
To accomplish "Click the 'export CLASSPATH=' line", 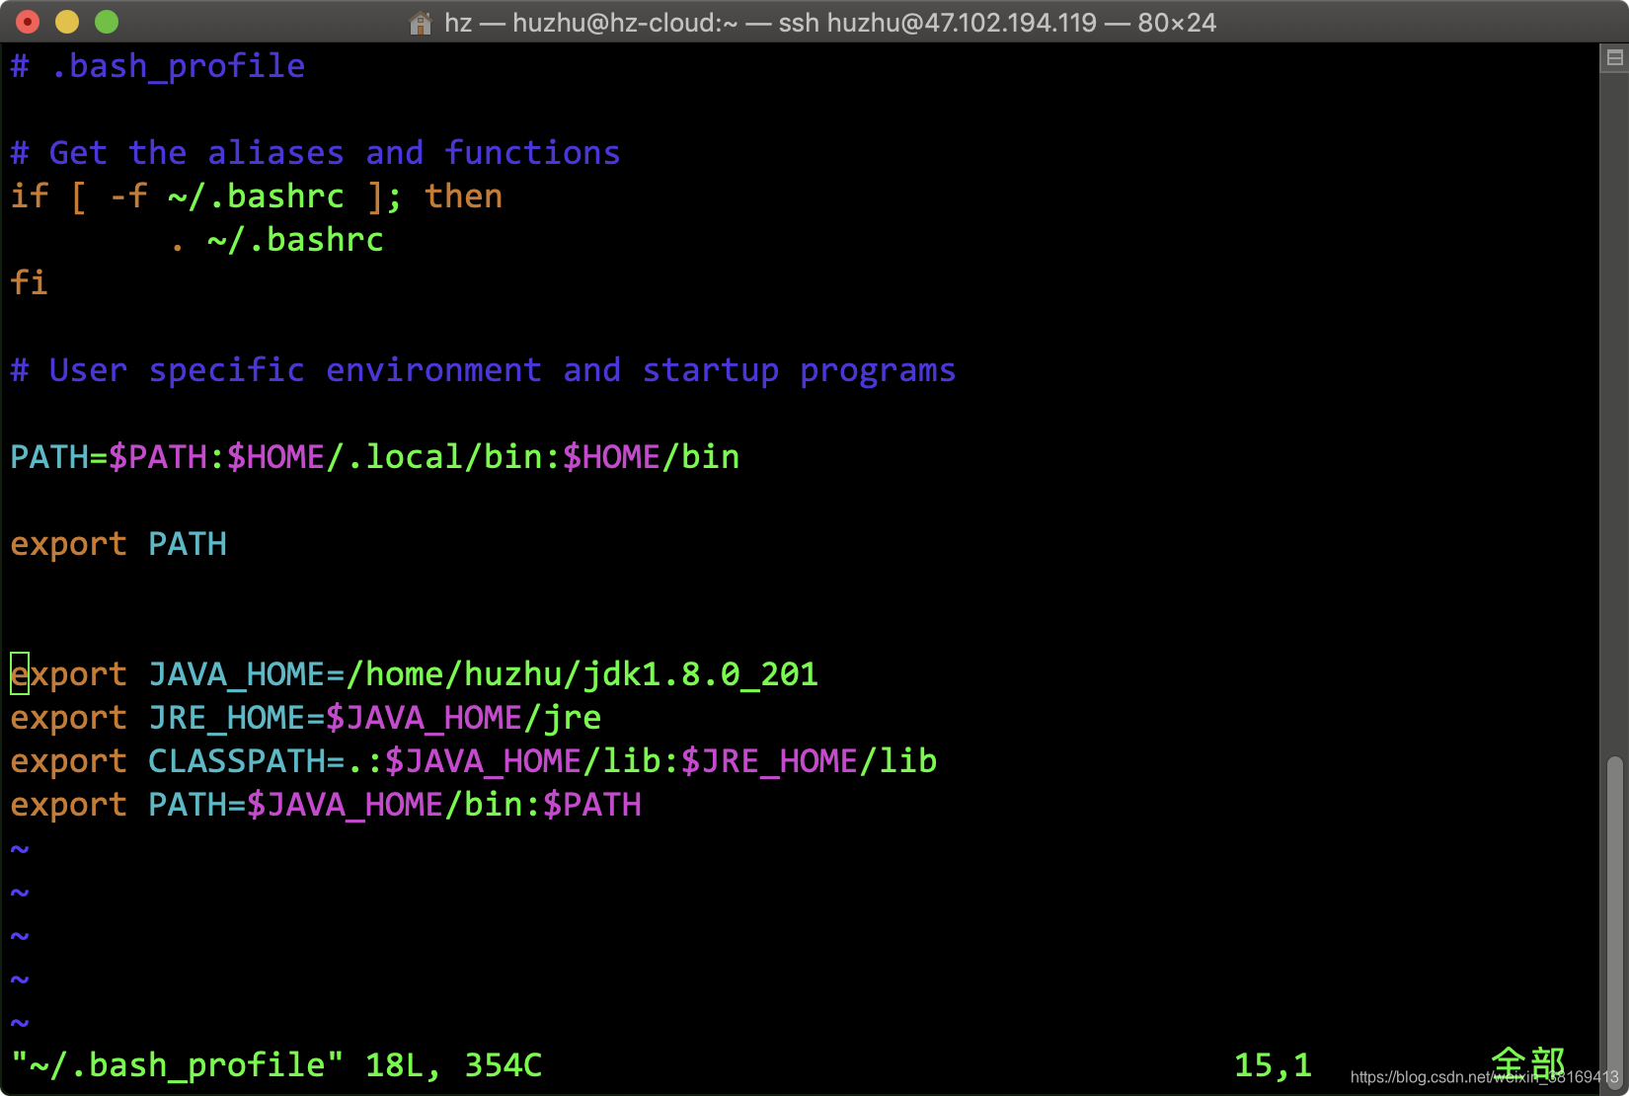I will click(x=474, y=761).
